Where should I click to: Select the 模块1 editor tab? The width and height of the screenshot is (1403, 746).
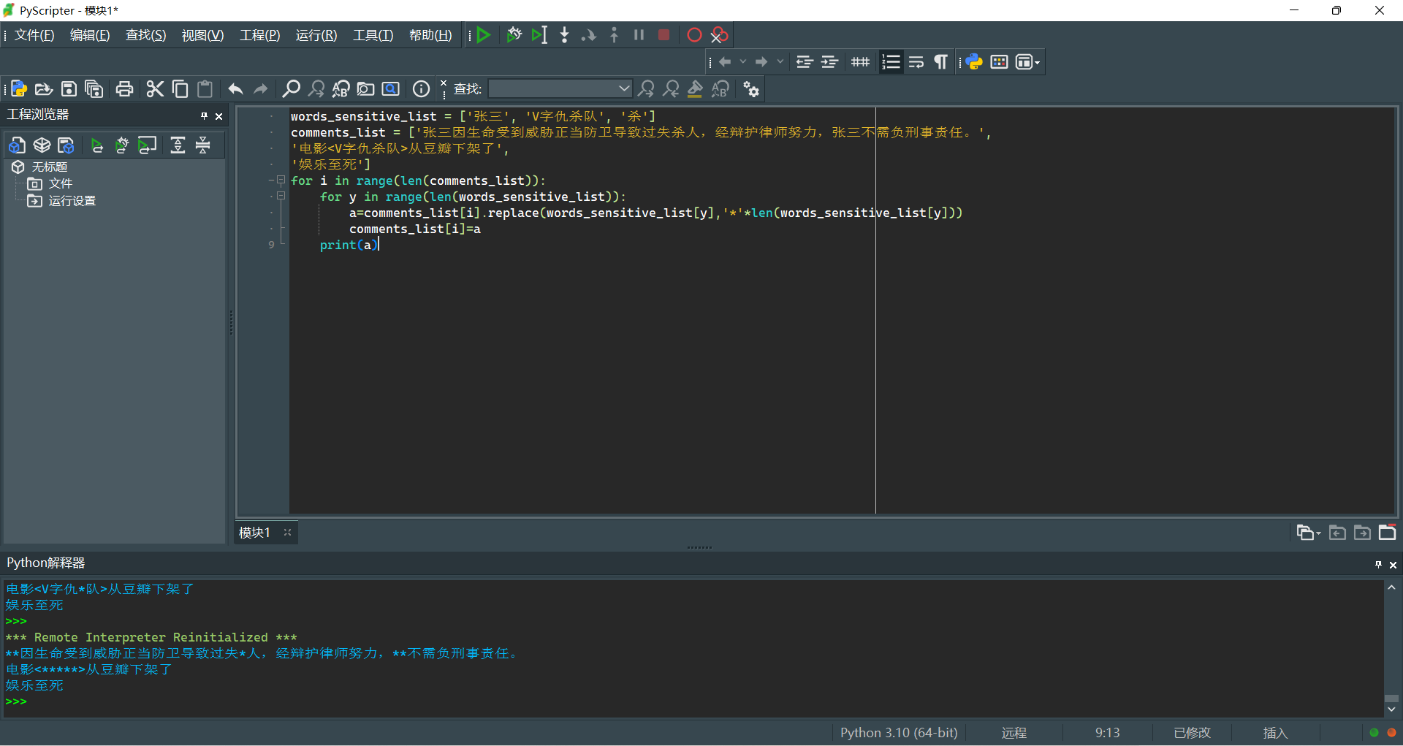click(254, 533)
